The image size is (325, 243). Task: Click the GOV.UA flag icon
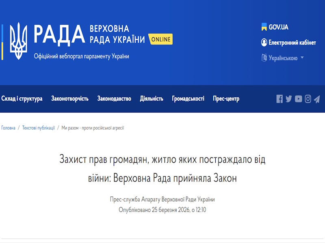tap(264, 27)
